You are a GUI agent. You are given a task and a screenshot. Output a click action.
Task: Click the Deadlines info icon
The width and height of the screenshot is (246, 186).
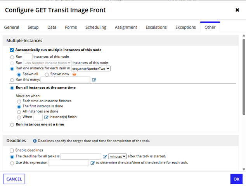pos(35,141)
